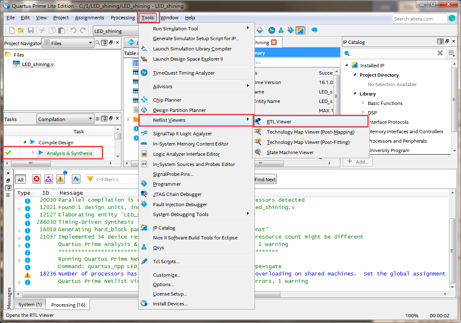Click the Find Next button
This screenshot has width=461, height=323.
[x=265, y=180]
